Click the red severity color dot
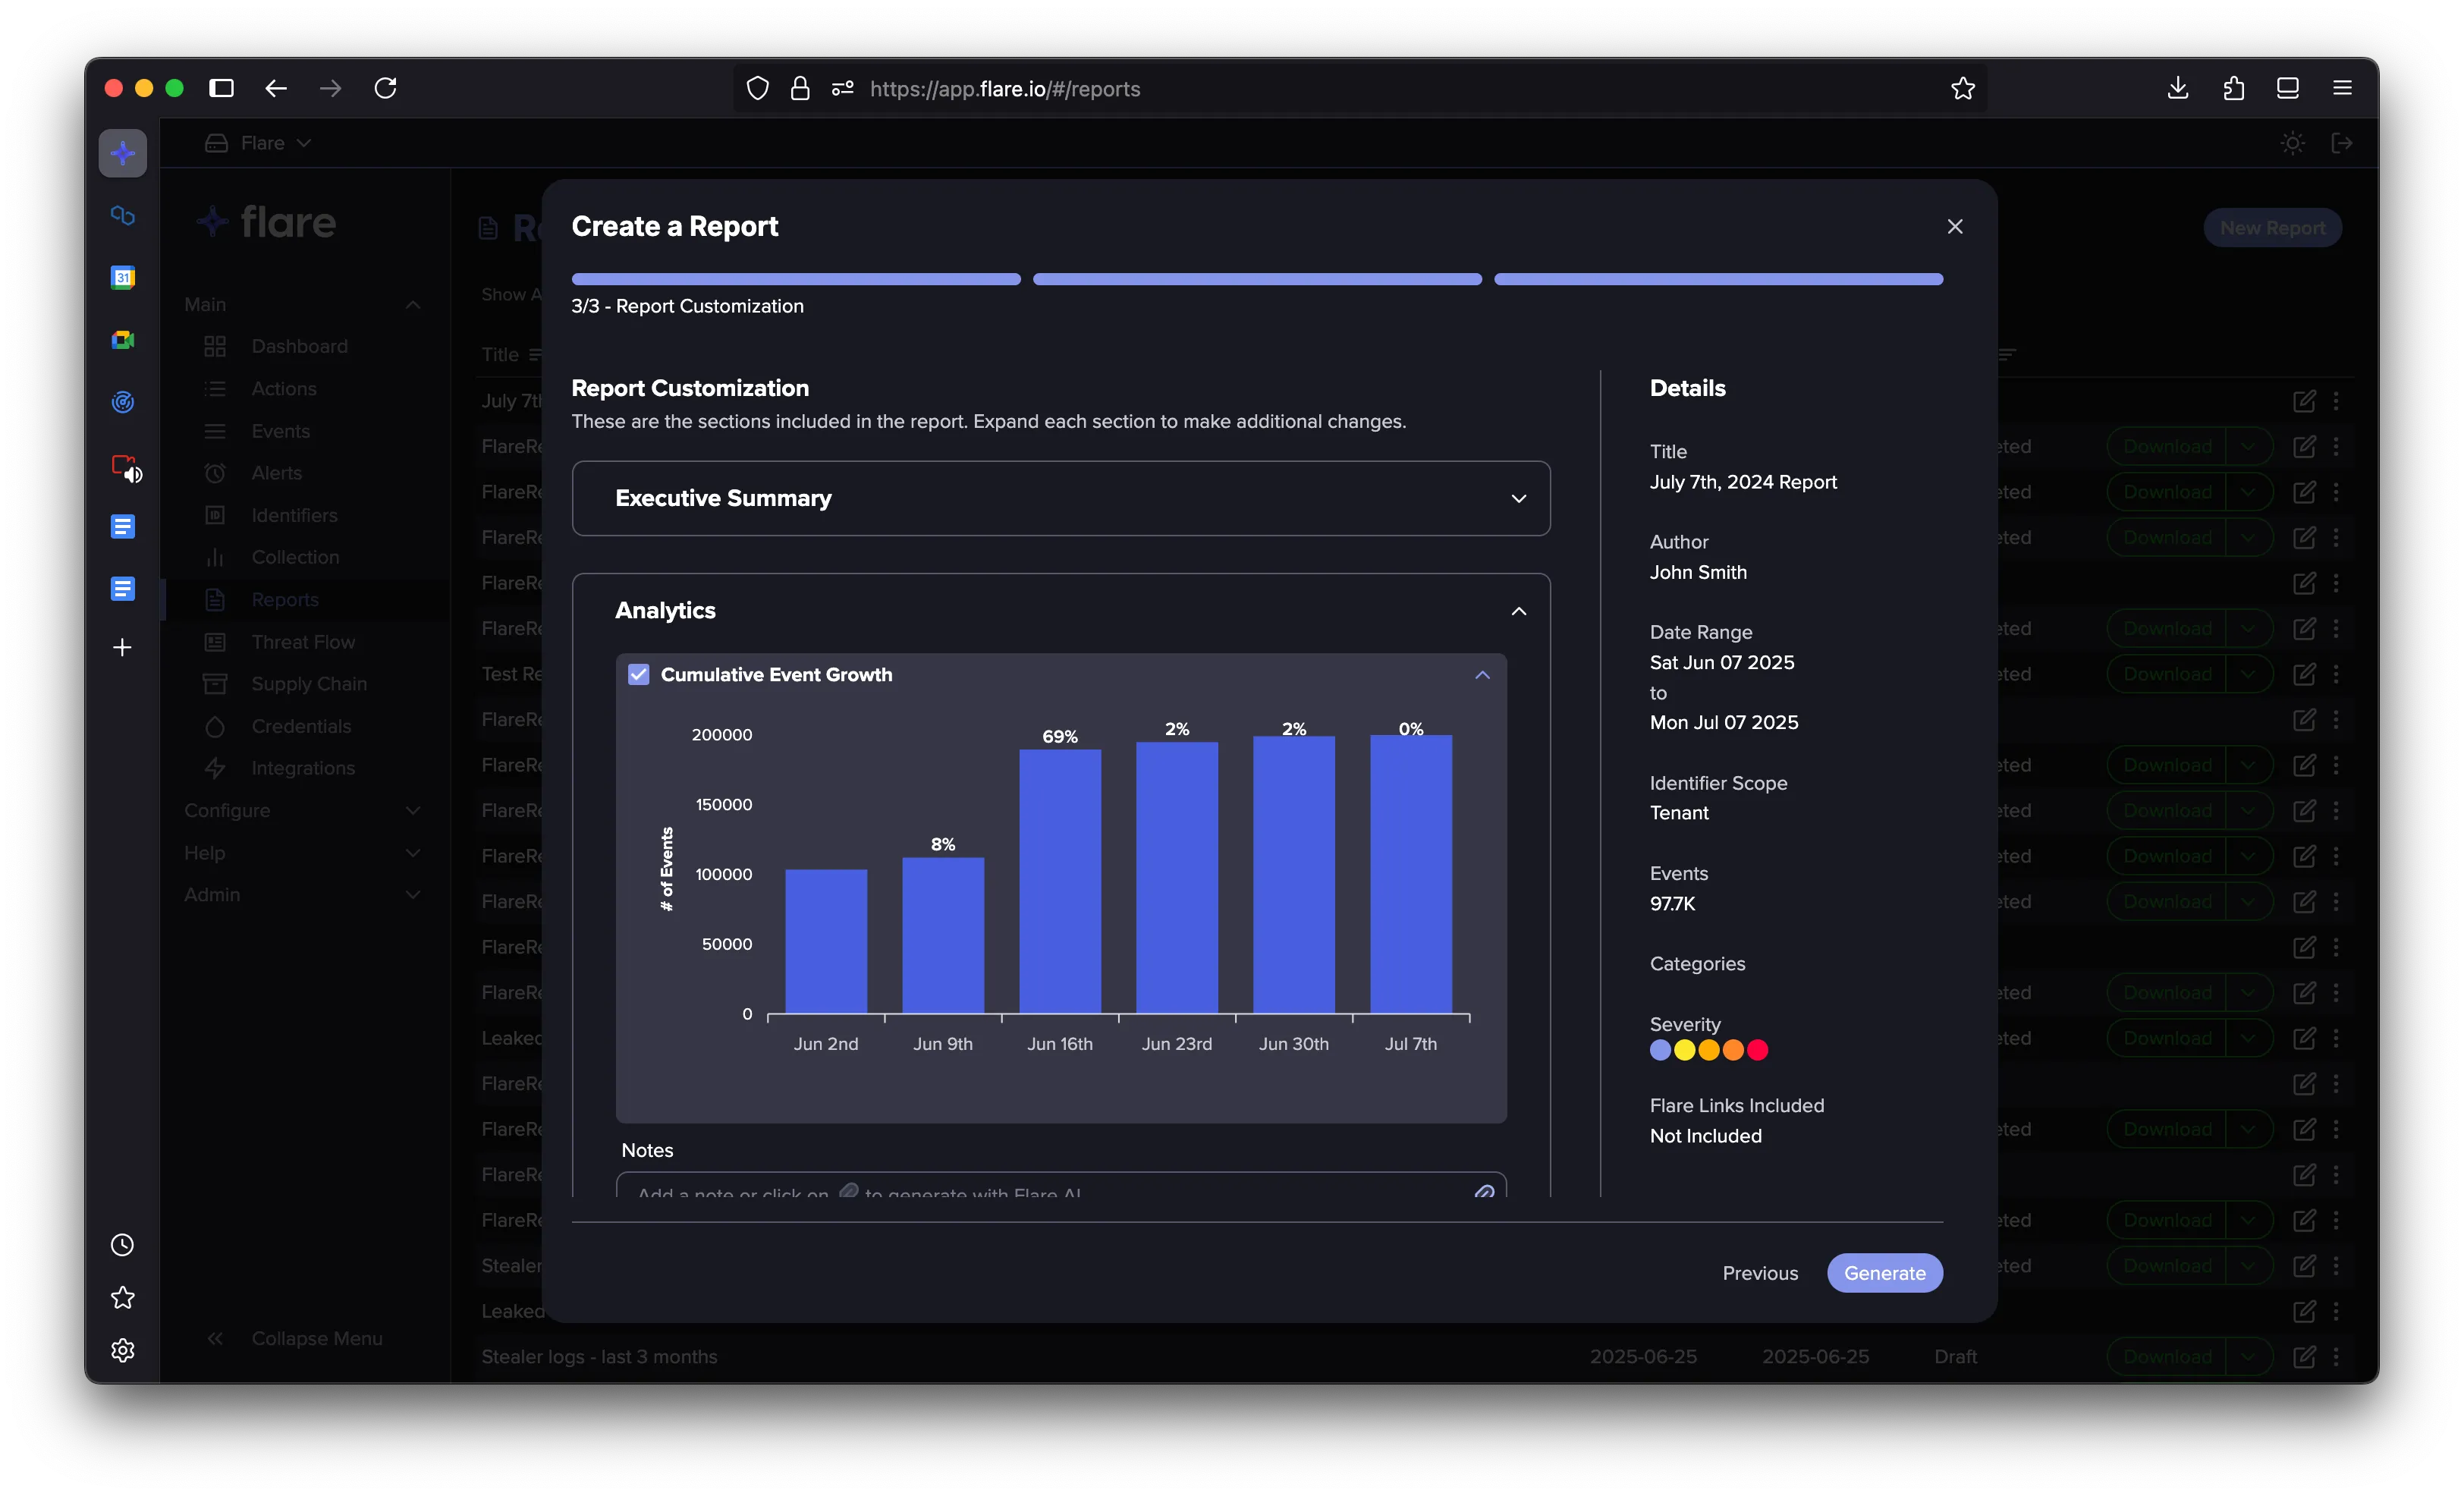The height and width of the screenshot is (1496, 2464). point(1757,1050)
